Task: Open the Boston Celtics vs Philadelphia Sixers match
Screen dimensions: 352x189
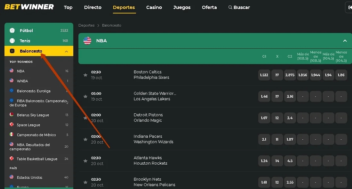Action: [x=152, y=75]
